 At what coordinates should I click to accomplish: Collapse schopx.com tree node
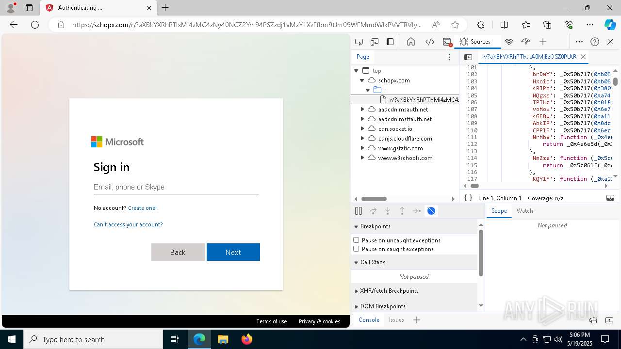pyautogui.click(x=362, y=80)
